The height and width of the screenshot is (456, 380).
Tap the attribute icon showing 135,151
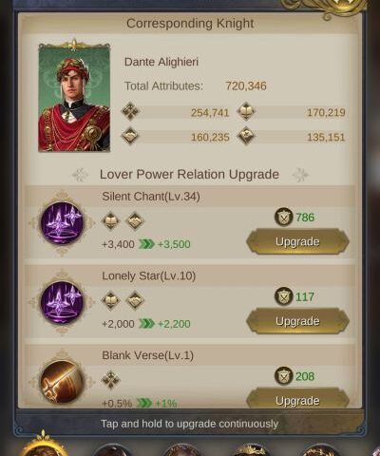click(246, 136)
